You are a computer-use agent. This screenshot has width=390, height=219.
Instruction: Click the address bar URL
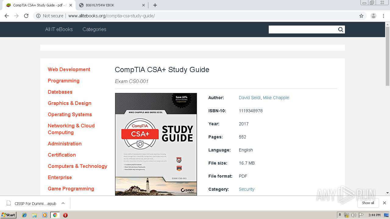[x=112, y=16]
